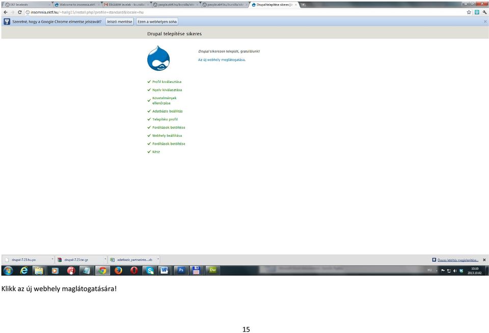Click the Kész step
The image size is (489, 333).
[x=156, y=152]
